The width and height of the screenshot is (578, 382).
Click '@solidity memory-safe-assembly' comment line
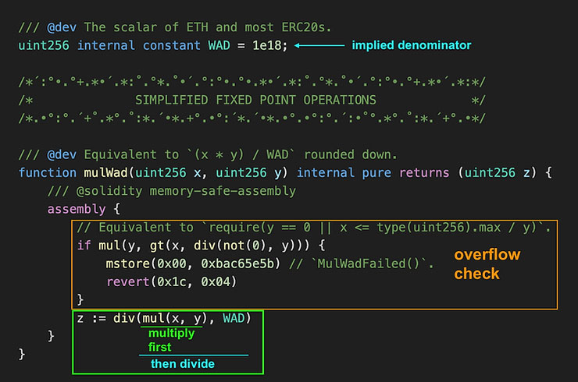(172, 191)
